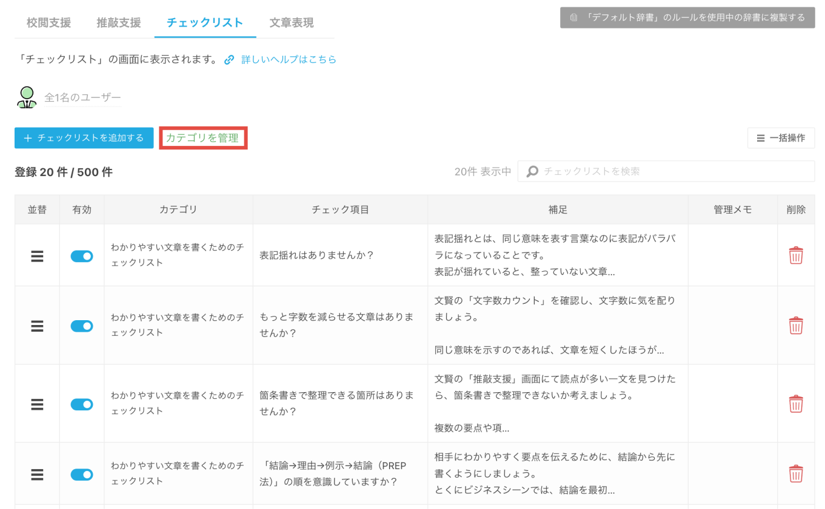Click the 並替 column header
Viewport: 825px width, 509px height.
click(x=37, y=209)
